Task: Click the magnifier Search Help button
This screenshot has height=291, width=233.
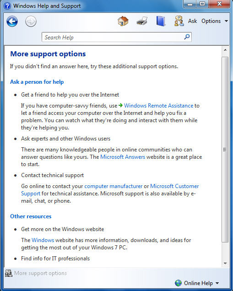Action: (187, 37)
